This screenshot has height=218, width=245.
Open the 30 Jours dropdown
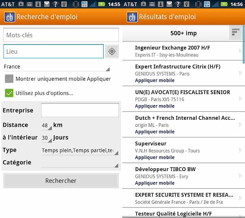[47, 138]
